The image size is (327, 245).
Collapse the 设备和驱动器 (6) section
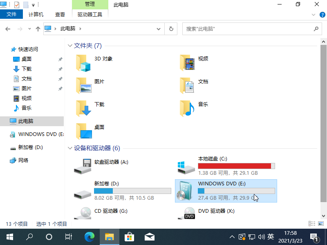coord(70,148)
